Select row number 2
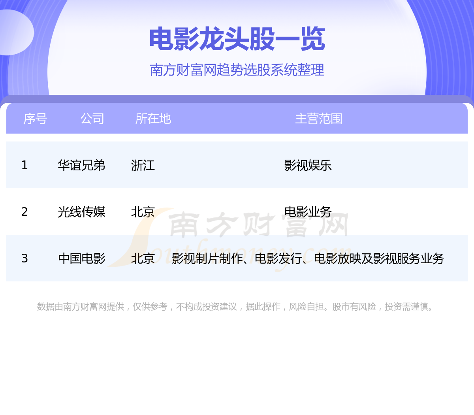Screen dimensions: 474x415 pos(24,211)
